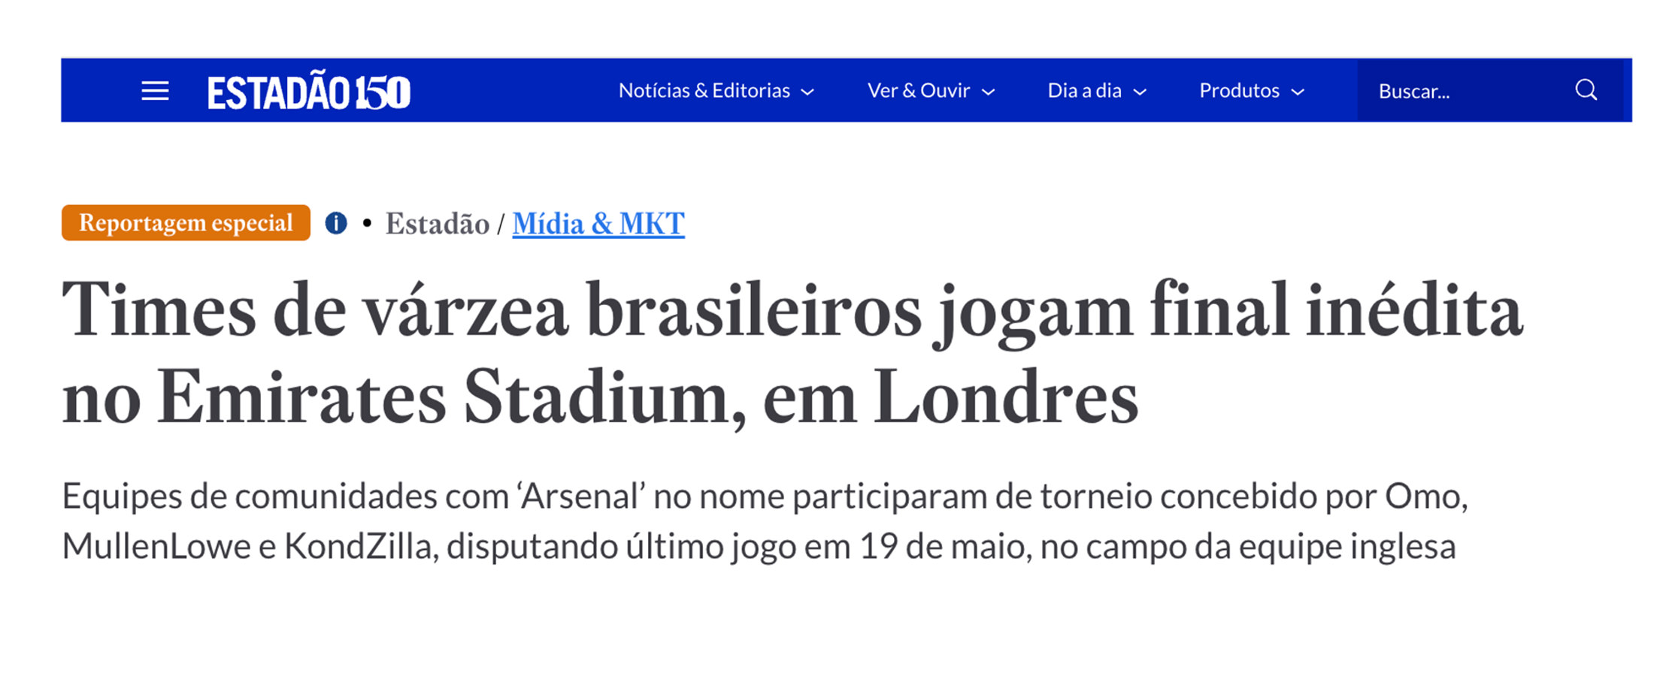Screen dimensions: 1654x685
Task: Expand the chevron next to Ver & Ouvir
Action: (x=989, y=92)
